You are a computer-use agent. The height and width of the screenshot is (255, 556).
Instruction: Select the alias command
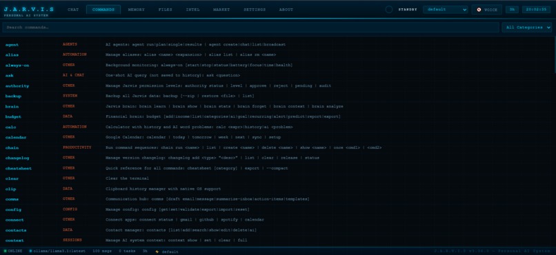12,55
